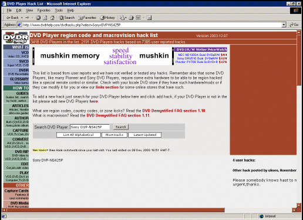
Task: Open the History toolbar button
Action: coord(107,18)
